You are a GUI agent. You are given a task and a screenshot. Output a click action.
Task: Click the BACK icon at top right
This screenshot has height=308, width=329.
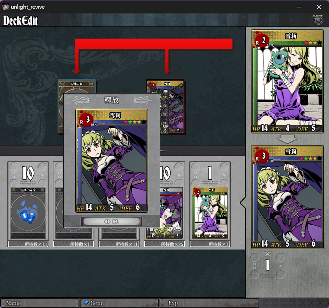pyautogui.click(x=318, y=19)
